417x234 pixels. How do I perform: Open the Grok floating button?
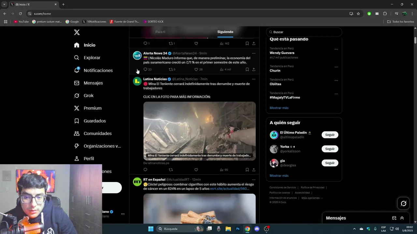tap(403, 203)
